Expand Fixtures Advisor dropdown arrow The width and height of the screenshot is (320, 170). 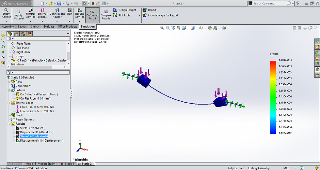(x=31, y=21)
